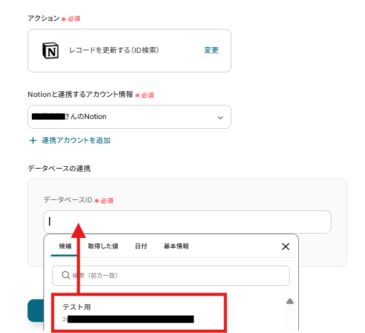Click the 検索（前方一致）search field
This screenshot has width=365, height=333.
pyautogui.click(x=171, y=275)
